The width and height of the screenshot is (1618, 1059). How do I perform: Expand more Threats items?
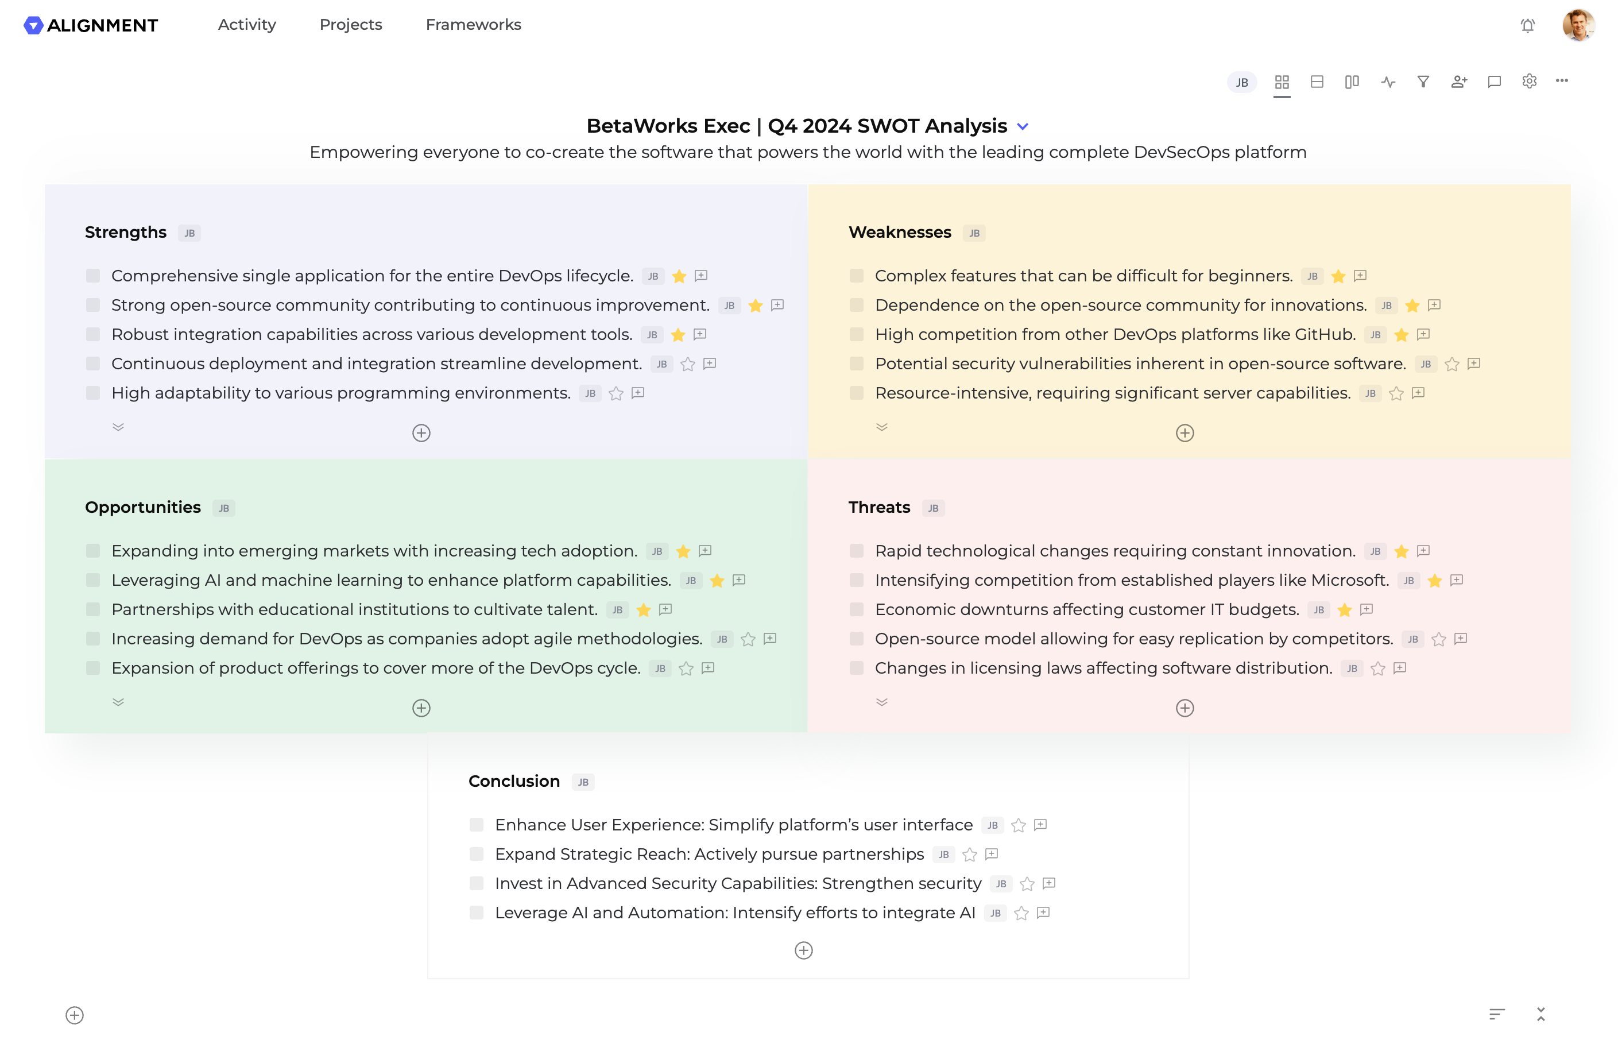(x=882, y=702)
